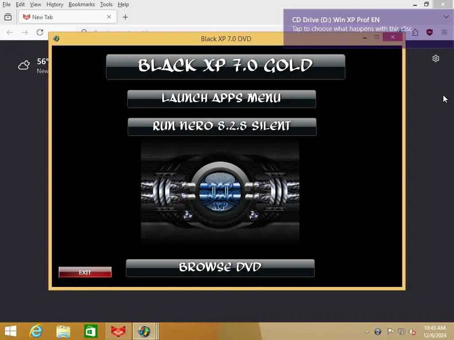Screen dimensions: 454x340
Task: Minimize the Black XP 7.0 DVD window
Action: 365,37
